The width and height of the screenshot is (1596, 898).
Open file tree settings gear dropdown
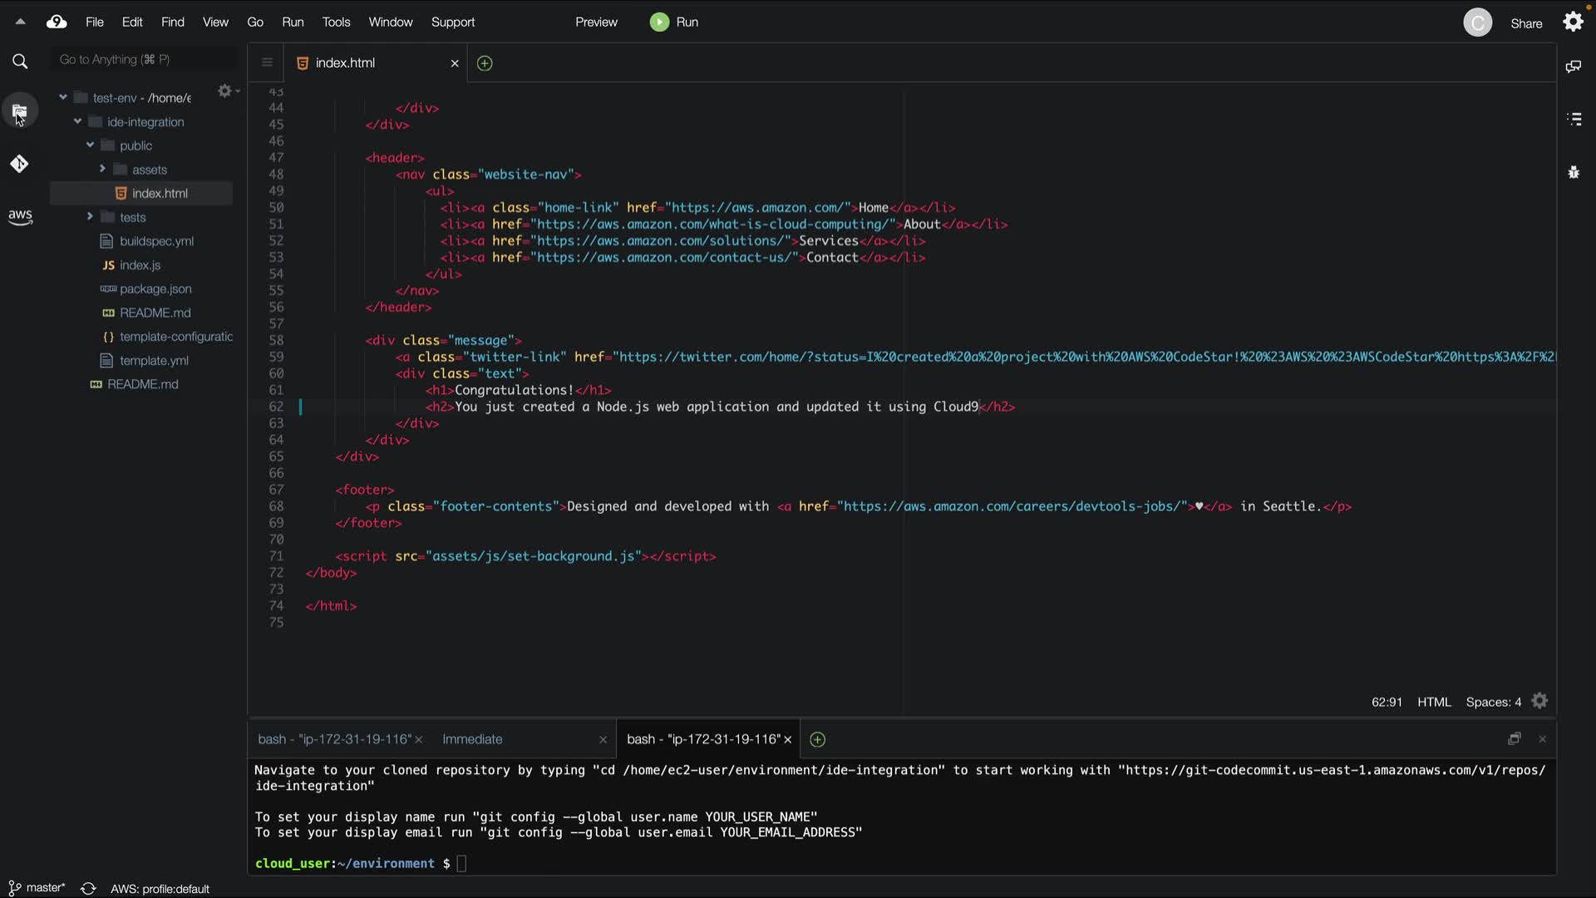(x=227, y=91)
